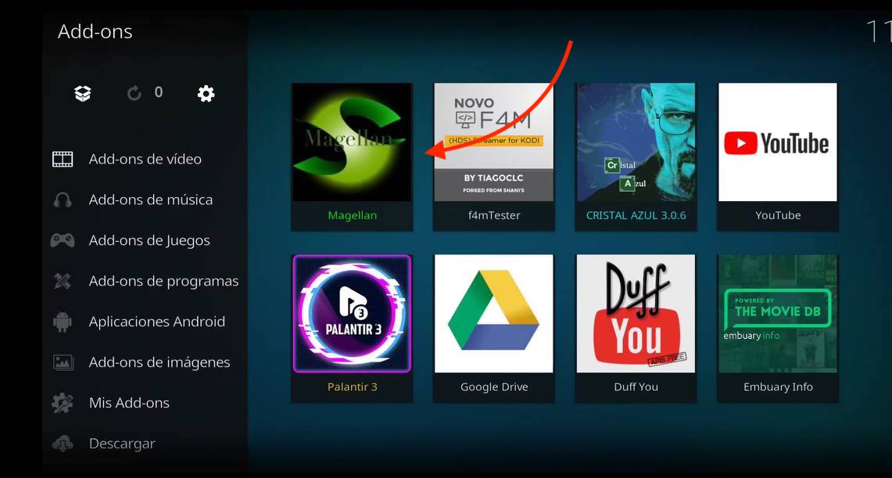Click the CRISTAL AZUL 3.0.6 label
The height and width of the screenshot is (478, 892).
pos(636,216)
